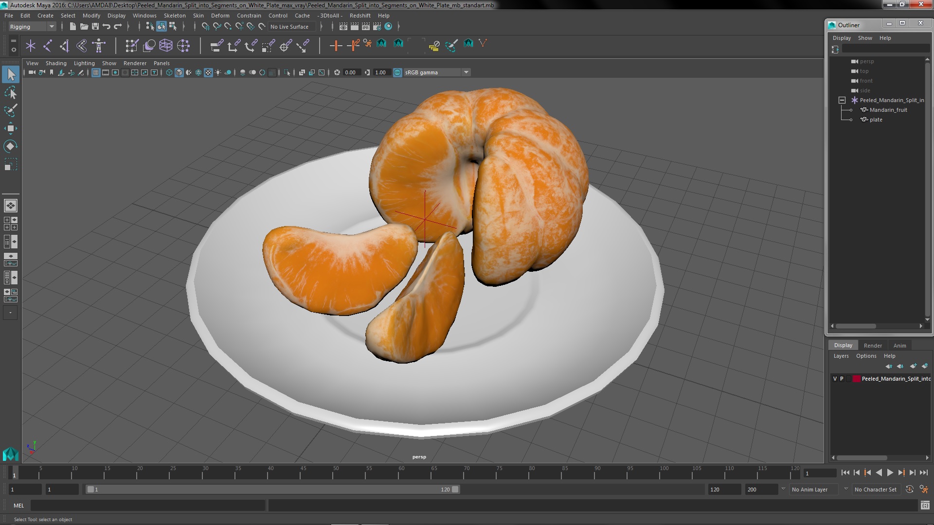The width and height of the screenshot is (934, 525).
Task: Open the Layers menu in Layer Editor
Action: point(841,356)
